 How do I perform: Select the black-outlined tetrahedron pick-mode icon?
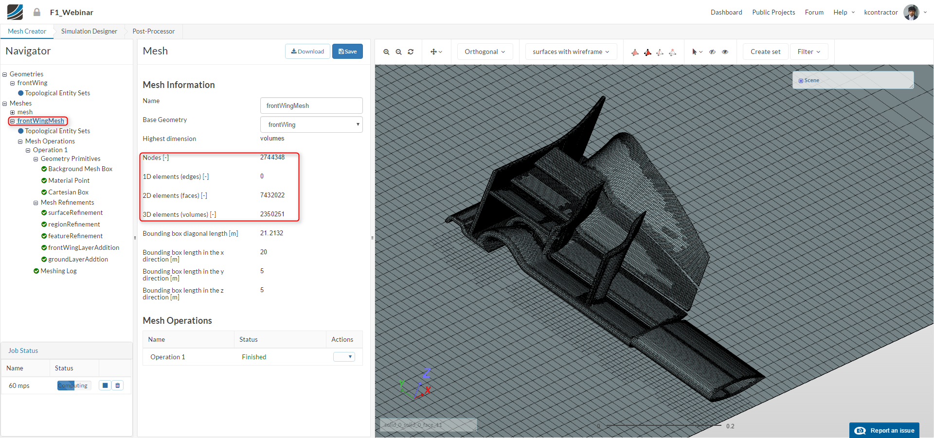click(x=647, y=52)
